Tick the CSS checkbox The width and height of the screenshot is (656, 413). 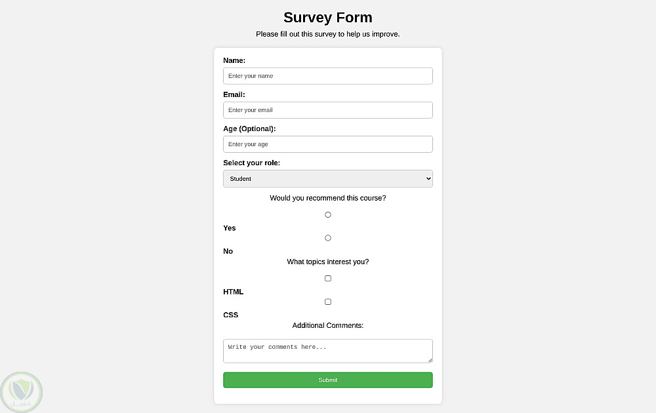(328, 302)
